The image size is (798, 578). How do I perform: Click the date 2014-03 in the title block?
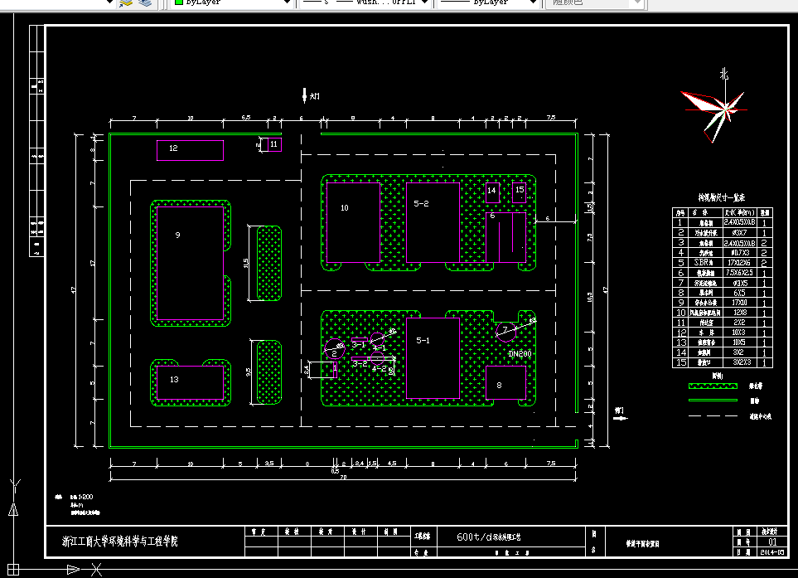(772, 552)
